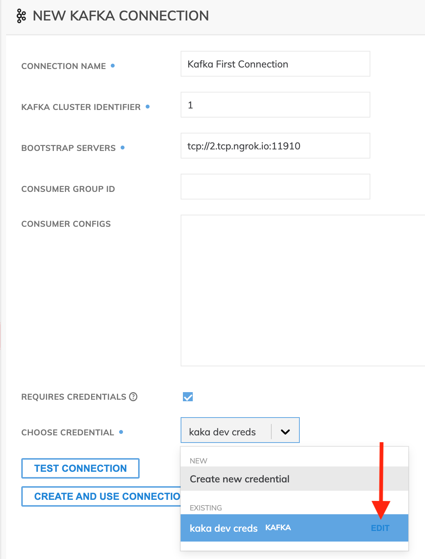Click the Bootstrap Servers label
Image resolution: width=425 pixels, height=559 pixels.
[68, 148]
